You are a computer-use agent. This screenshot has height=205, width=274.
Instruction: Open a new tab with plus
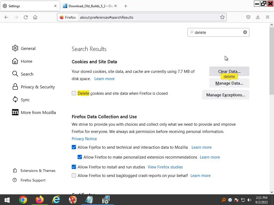(x=125, y=6)
